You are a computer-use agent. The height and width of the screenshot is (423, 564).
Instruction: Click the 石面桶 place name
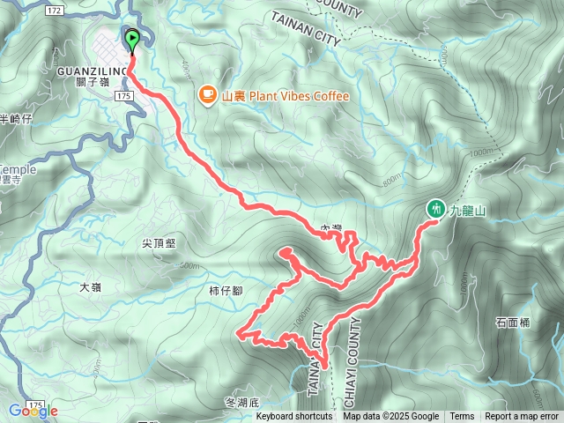(x=513, y=323)
